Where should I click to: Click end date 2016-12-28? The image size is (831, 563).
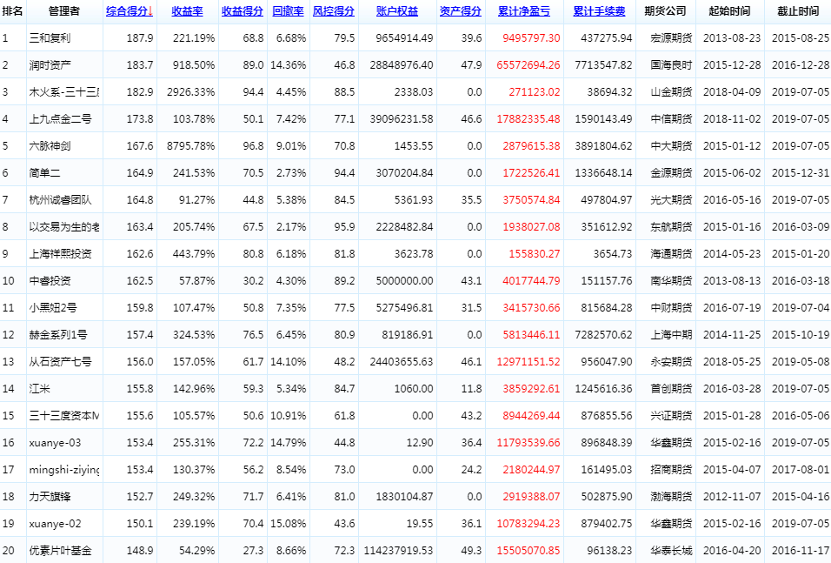click(801, 65)
